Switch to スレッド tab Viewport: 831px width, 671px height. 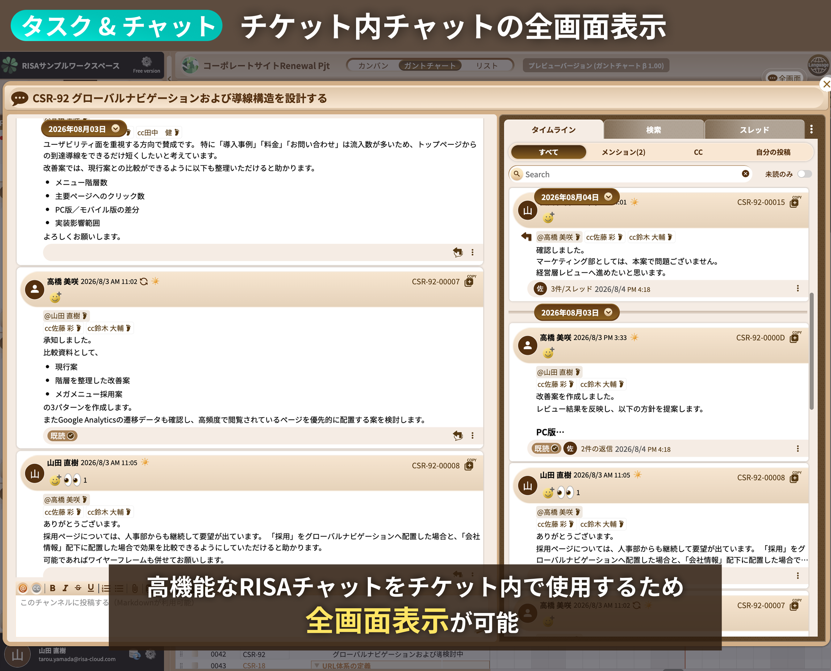755,129
